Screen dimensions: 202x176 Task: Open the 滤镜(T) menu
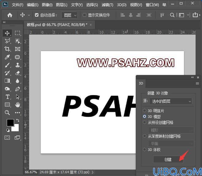coord(107,5)
